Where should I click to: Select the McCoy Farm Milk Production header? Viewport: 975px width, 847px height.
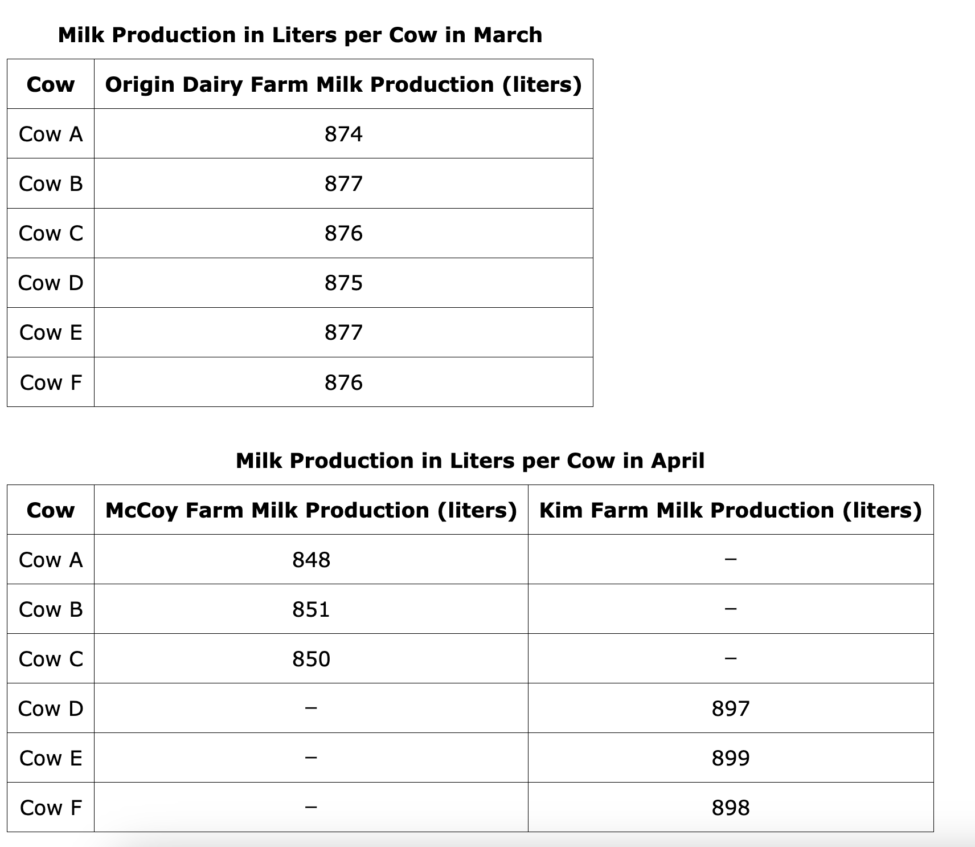[x=311, y=510]
